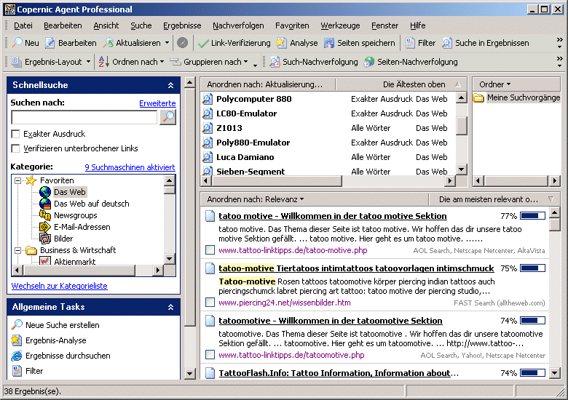Click the Aktualisieren toolbar button
Image resolution: width=568 pixels, height=400 pixels.
(132, 43)
